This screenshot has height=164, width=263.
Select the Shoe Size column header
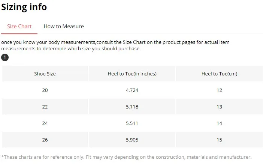click(45, 74)
